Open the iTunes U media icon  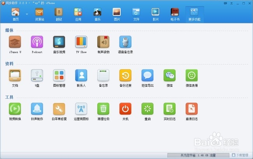tap(15, 42)
